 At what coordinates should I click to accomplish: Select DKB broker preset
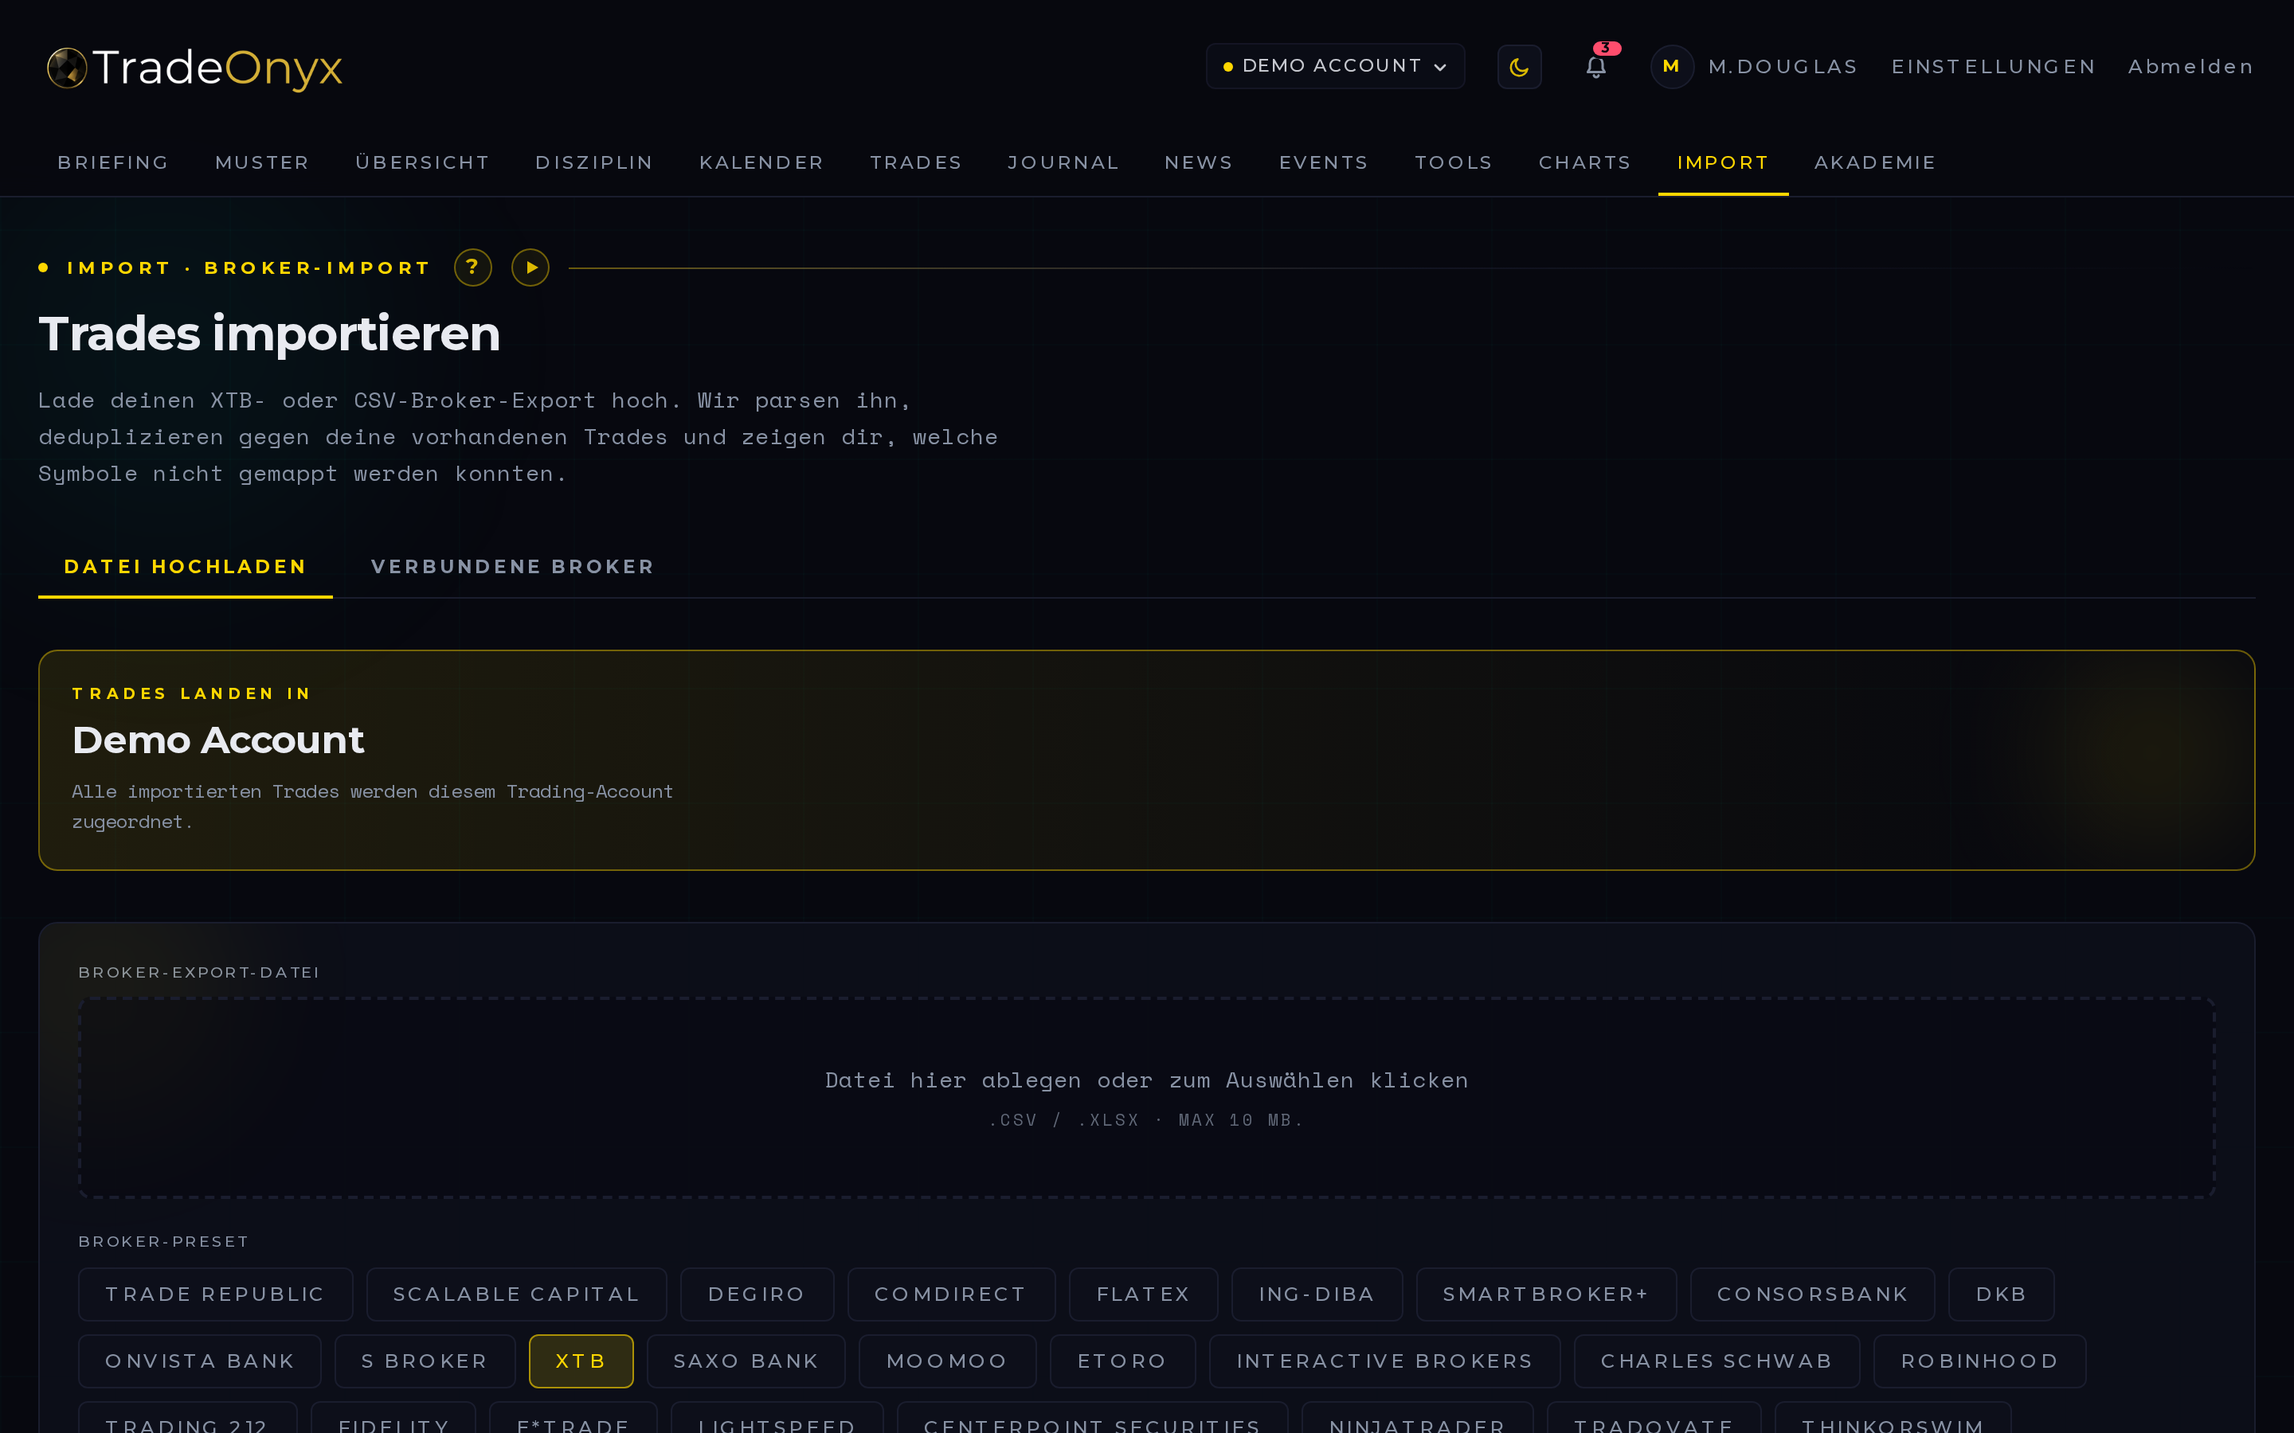[x=2001, y=1294]
